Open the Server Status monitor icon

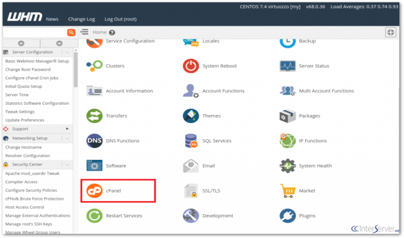[288, 66]
